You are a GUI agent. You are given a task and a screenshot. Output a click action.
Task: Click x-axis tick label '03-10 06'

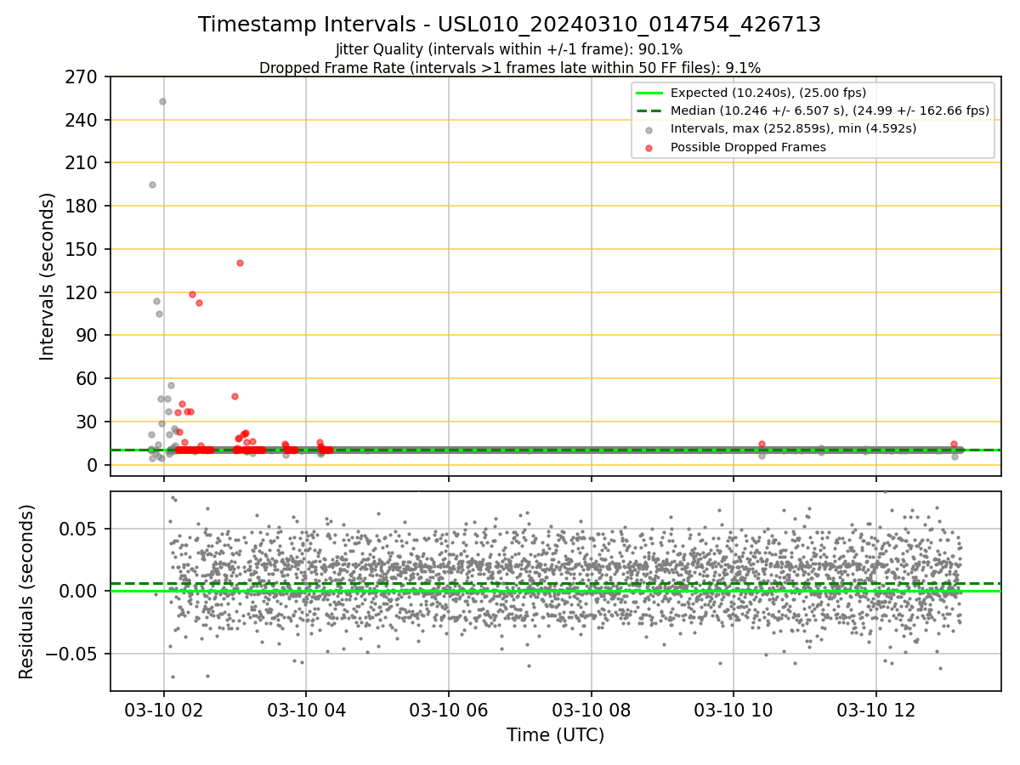449,710
